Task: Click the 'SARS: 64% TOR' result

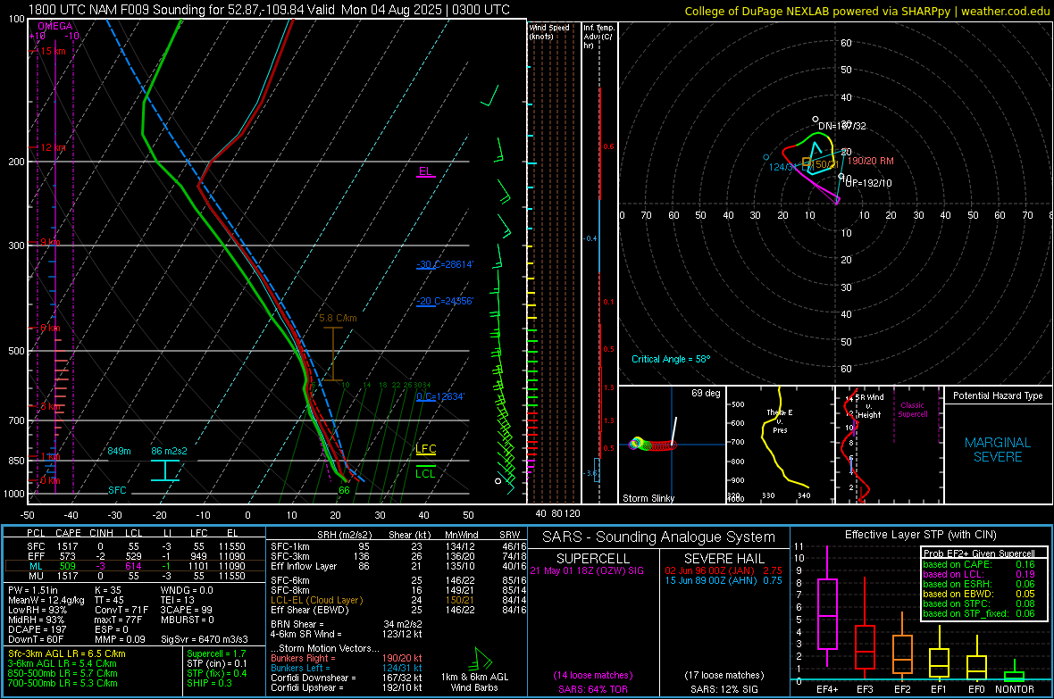Action: point(593,689)
